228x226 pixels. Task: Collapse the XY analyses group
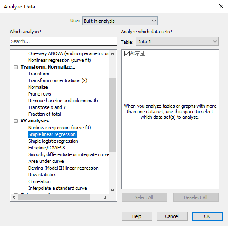pos(16,121)
